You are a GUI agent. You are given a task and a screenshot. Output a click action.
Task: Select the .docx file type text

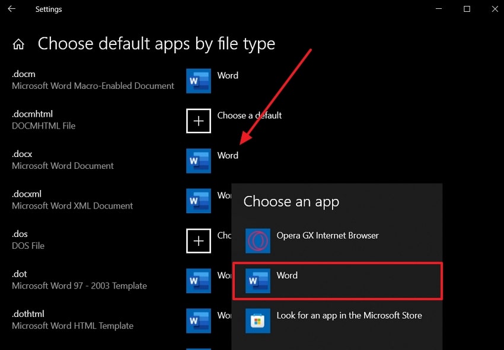pos(22,154)
